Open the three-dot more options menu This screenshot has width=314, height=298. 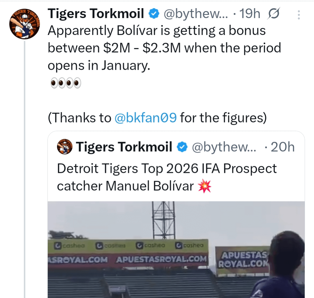(299, 15)
